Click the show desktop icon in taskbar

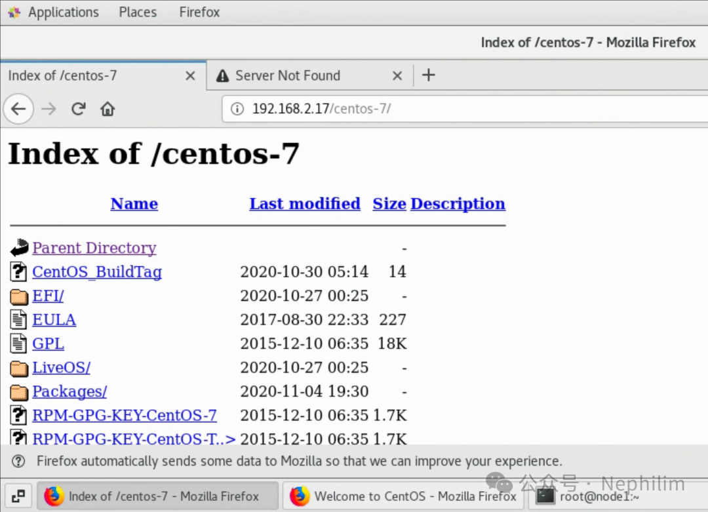(x=18, y=496)
